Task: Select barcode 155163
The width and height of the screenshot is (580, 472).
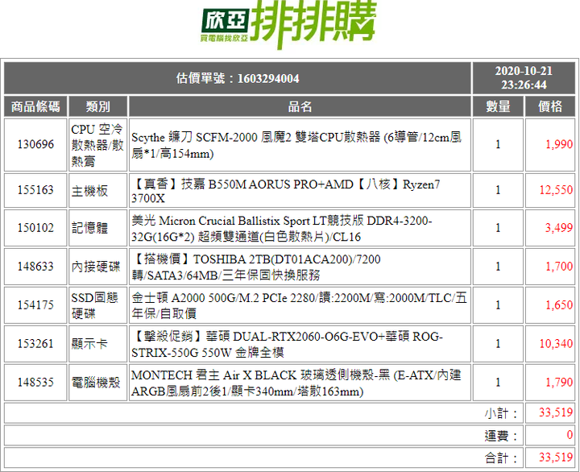Action: click(x=35, y=190)
